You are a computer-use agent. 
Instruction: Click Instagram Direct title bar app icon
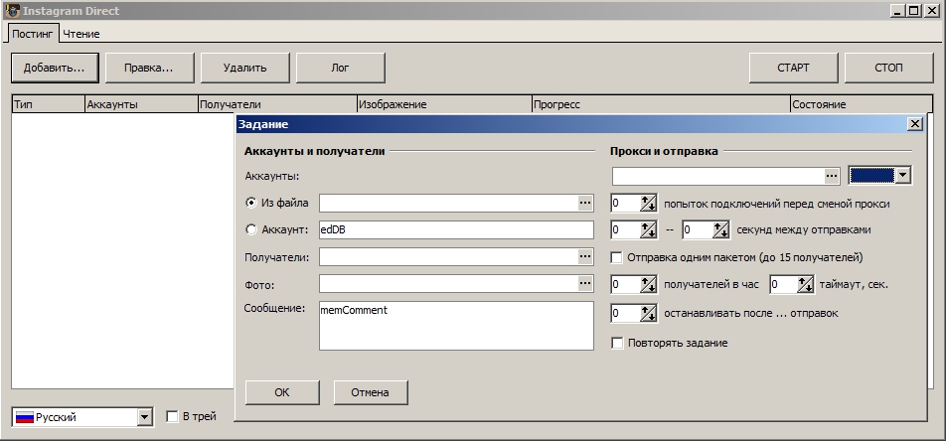point(13,11)
